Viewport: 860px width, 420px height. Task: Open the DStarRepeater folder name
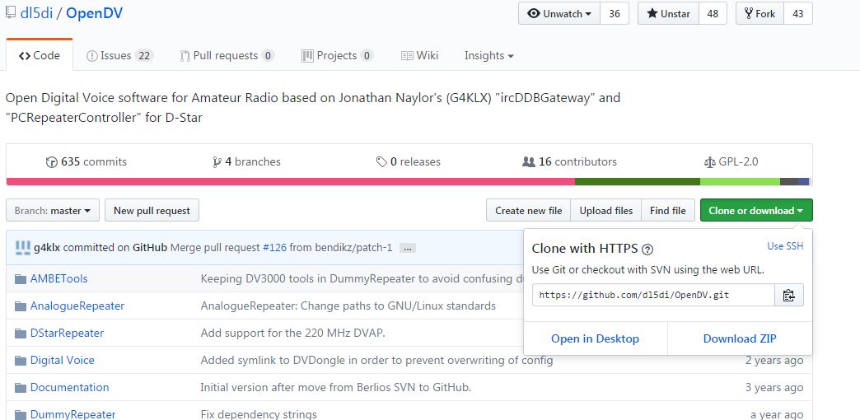click(67, 334)
